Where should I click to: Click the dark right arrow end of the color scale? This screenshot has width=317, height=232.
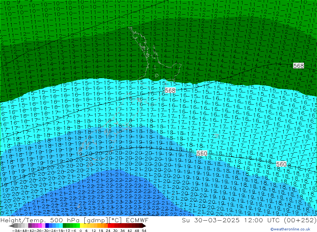click(x=144, y=226)
